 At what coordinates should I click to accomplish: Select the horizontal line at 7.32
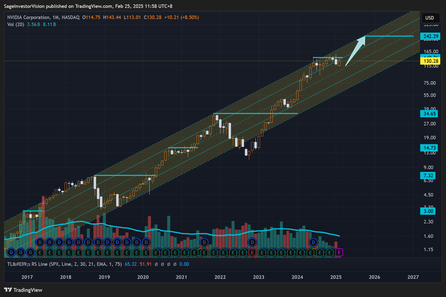pos(125,175)
